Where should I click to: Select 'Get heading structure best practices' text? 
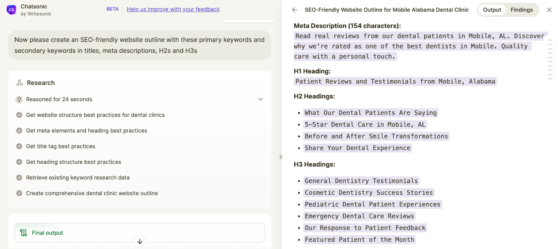point(74,162)
